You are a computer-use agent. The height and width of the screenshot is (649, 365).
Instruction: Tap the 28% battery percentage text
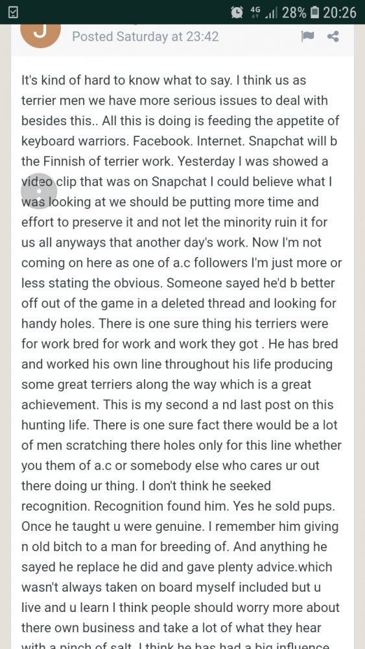[x=294, y=13]
